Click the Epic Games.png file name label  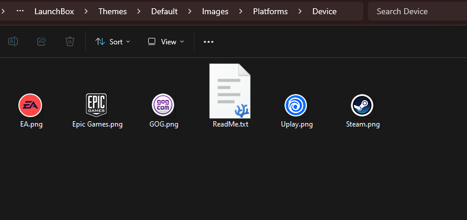[97, 124]
